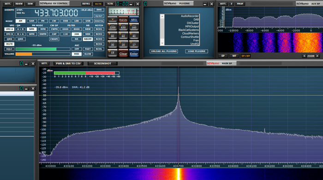Set AGC to SLOW
Image resolution: width=323 pixels, height=180 pixels.
click(88, 54)
